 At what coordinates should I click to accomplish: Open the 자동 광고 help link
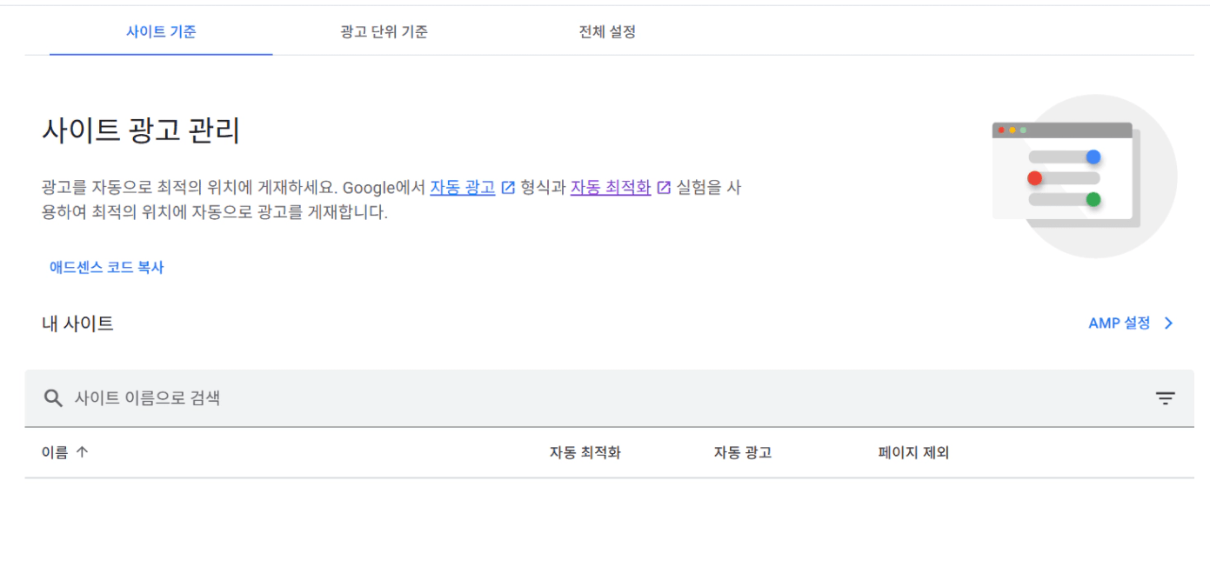pyautogui.click(x=462, y=187)
